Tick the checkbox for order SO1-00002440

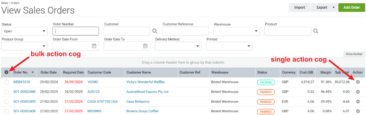(7, 92)
